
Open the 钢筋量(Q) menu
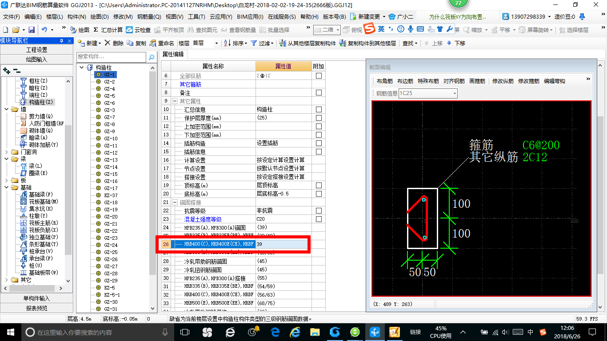coord(149,17)
